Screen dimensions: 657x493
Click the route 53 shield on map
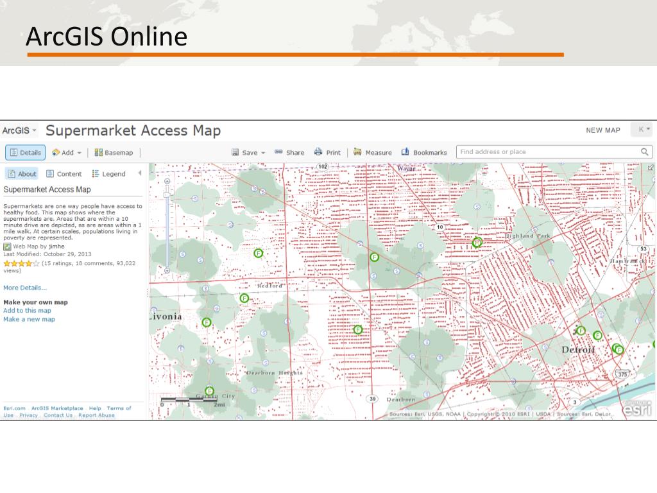pyautogui.click(x=644, y=249)
